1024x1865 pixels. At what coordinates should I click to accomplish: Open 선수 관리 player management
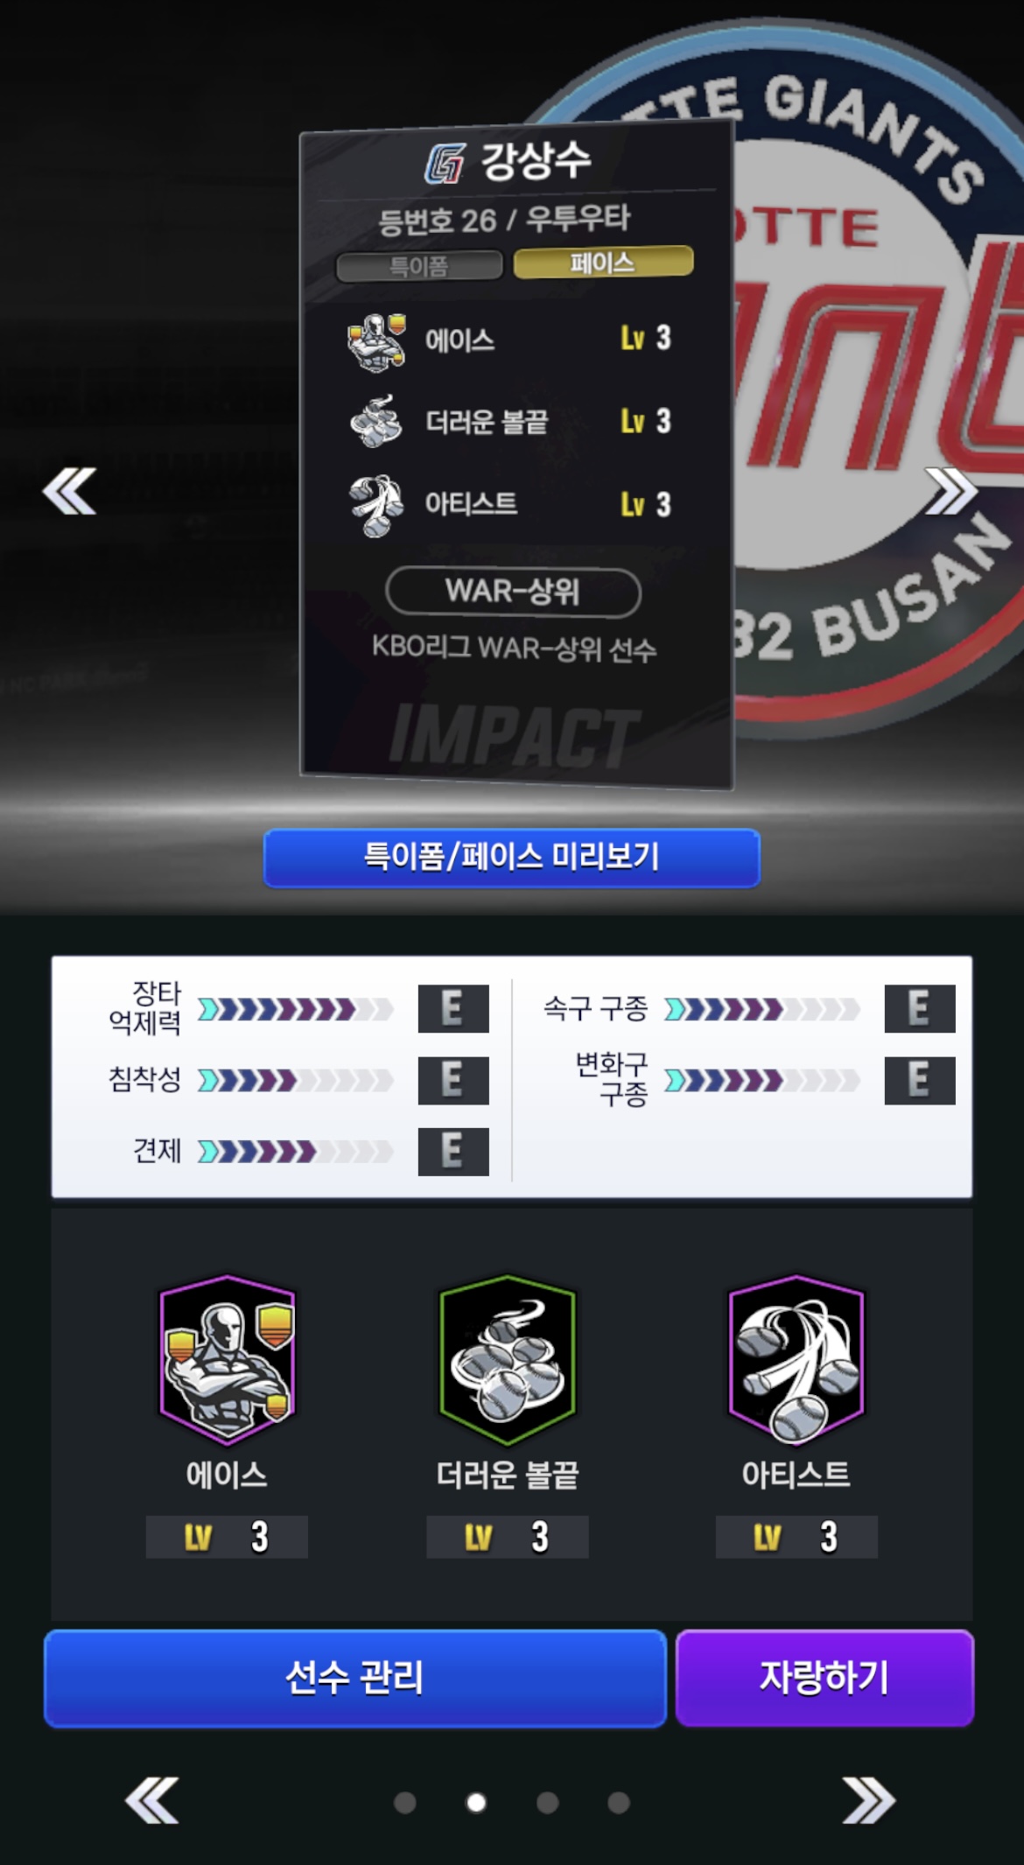click(355, 1678)
